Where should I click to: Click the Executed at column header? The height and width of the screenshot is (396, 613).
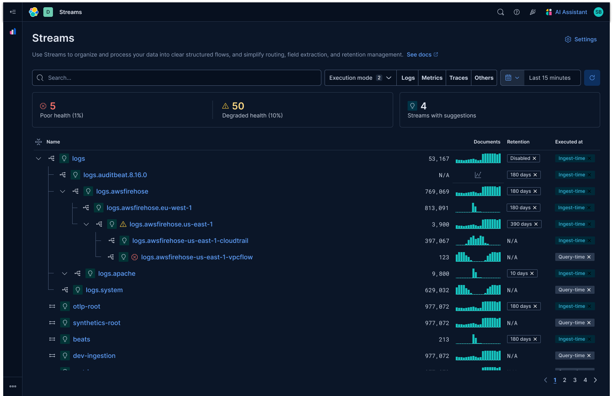click(569, 142)
